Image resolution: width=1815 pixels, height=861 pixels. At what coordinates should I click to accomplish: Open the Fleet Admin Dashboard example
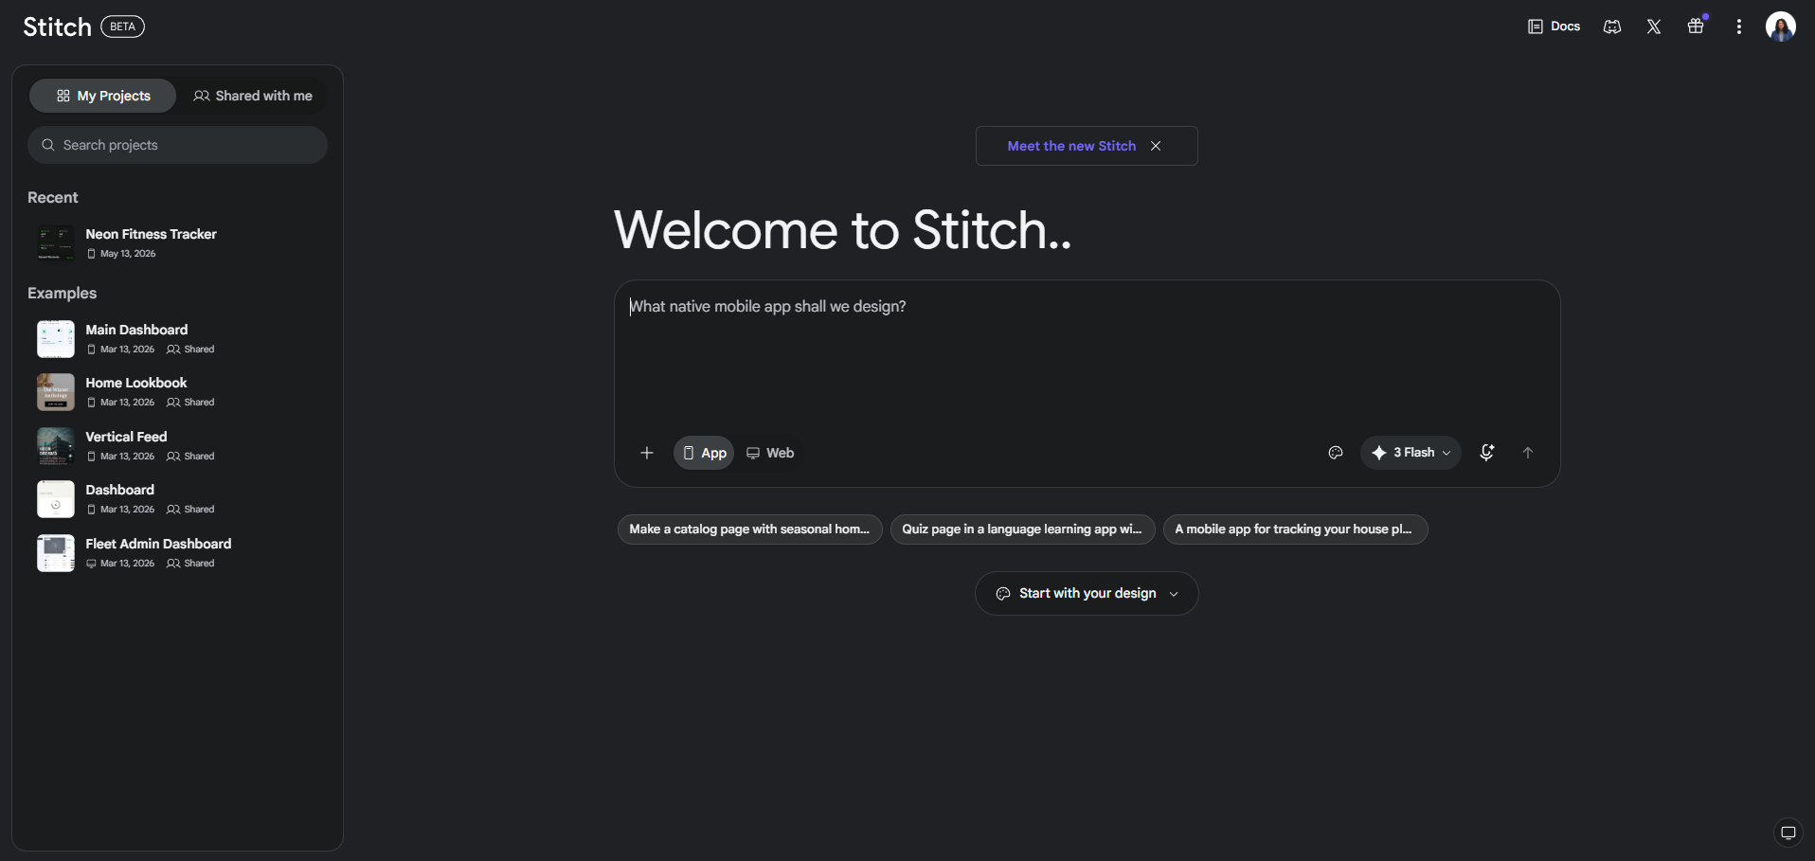pos(178,553)
